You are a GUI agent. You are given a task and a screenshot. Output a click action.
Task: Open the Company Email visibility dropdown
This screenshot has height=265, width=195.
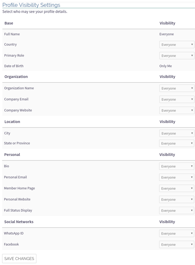click(177, 99)
